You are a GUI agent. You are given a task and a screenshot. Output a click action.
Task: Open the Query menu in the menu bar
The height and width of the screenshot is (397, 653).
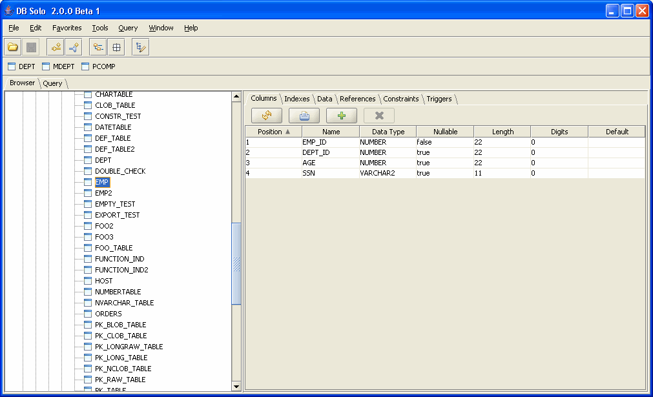(x=128, y=28)
